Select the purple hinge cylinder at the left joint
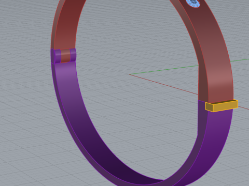249x186 pixels. pos(58,56)
